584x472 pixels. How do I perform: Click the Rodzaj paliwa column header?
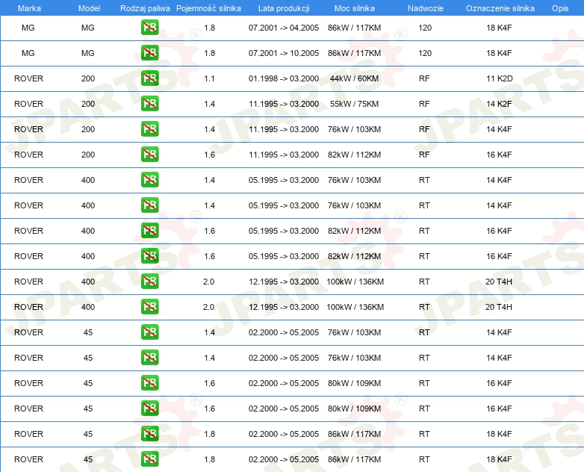[145, 8]
